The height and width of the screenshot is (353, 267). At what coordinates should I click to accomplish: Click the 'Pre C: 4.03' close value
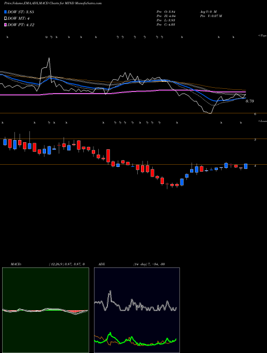(x=166, y=25)
